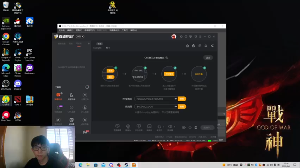Show the rtmp address with its eye icon
The width and height of the screenshot is (300, 168).
(x=175, y=99)
